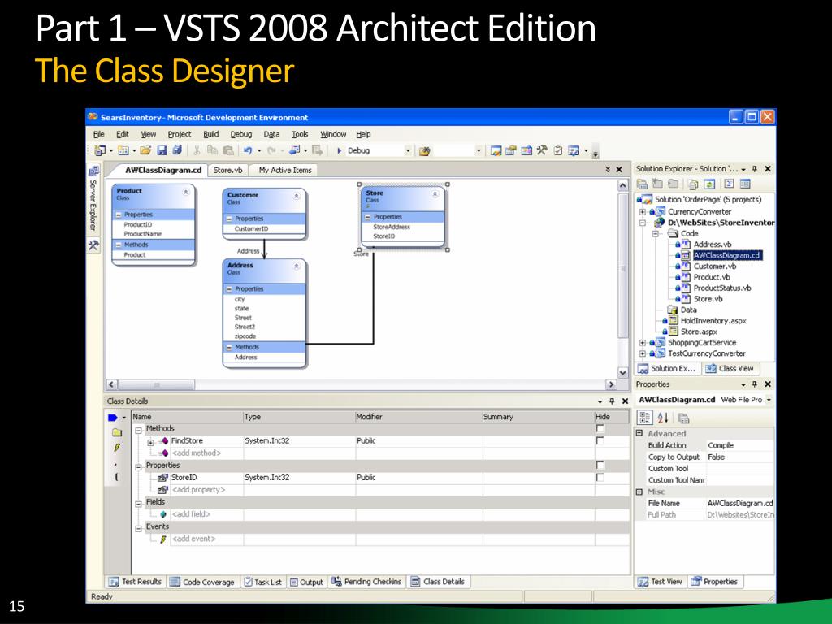Open the Code Coverage bottom tab
The height and width of the screenshot is (624, 832).
tap(202, 582)
